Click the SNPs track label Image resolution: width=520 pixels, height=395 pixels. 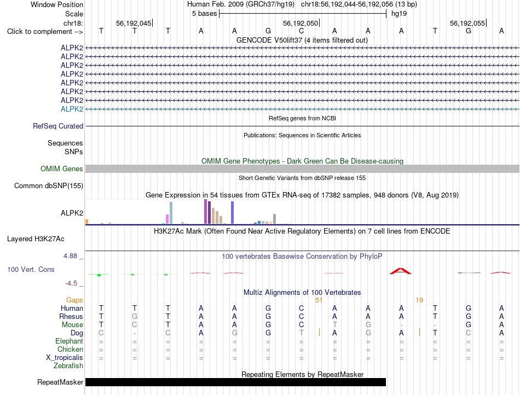[74, 152]
